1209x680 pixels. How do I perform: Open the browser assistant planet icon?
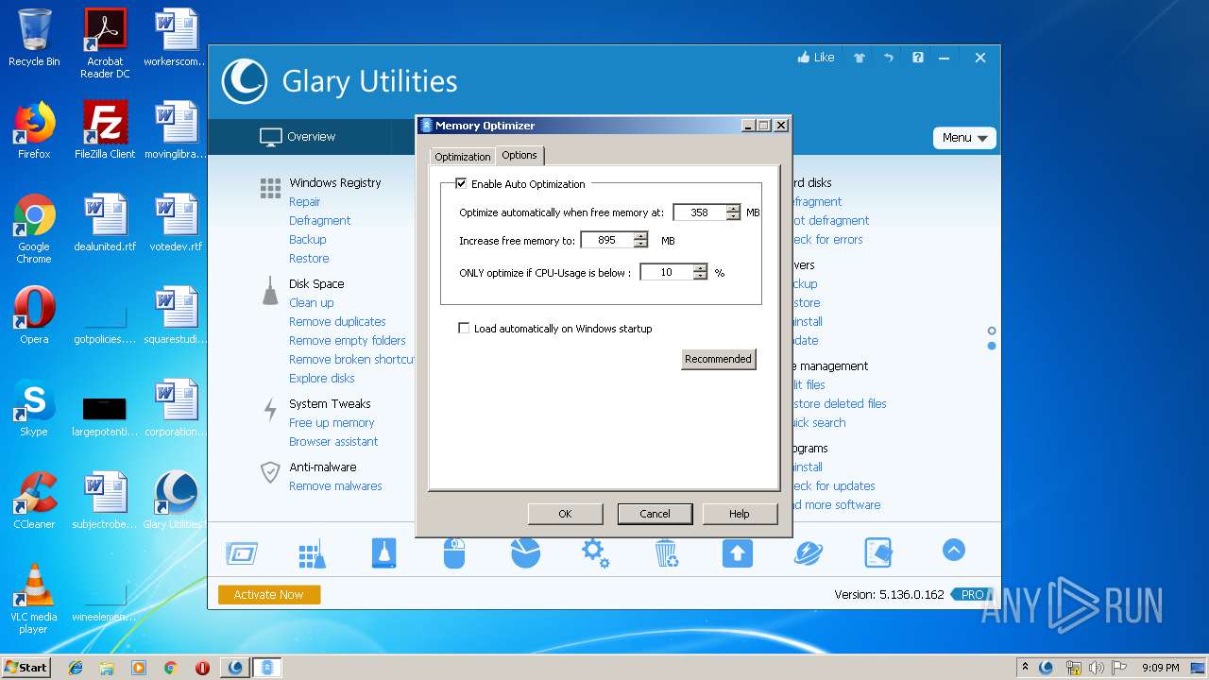[809, 552]
